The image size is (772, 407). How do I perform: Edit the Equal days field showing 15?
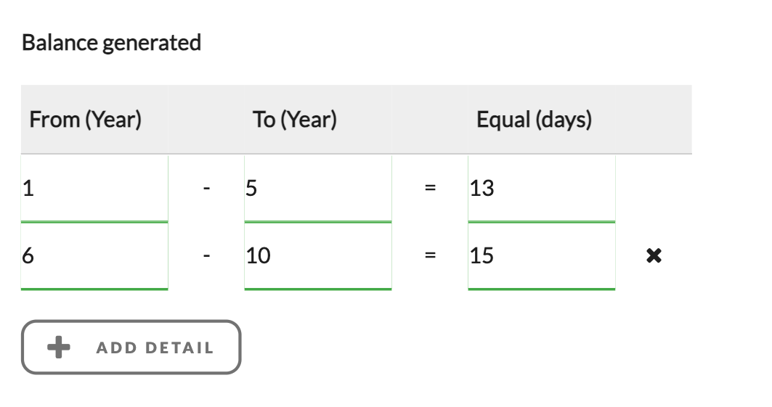541,255
